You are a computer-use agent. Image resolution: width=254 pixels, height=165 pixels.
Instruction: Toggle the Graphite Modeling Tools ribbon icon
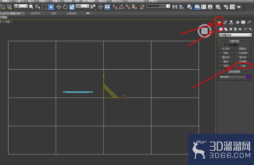[x=197, y=7]
